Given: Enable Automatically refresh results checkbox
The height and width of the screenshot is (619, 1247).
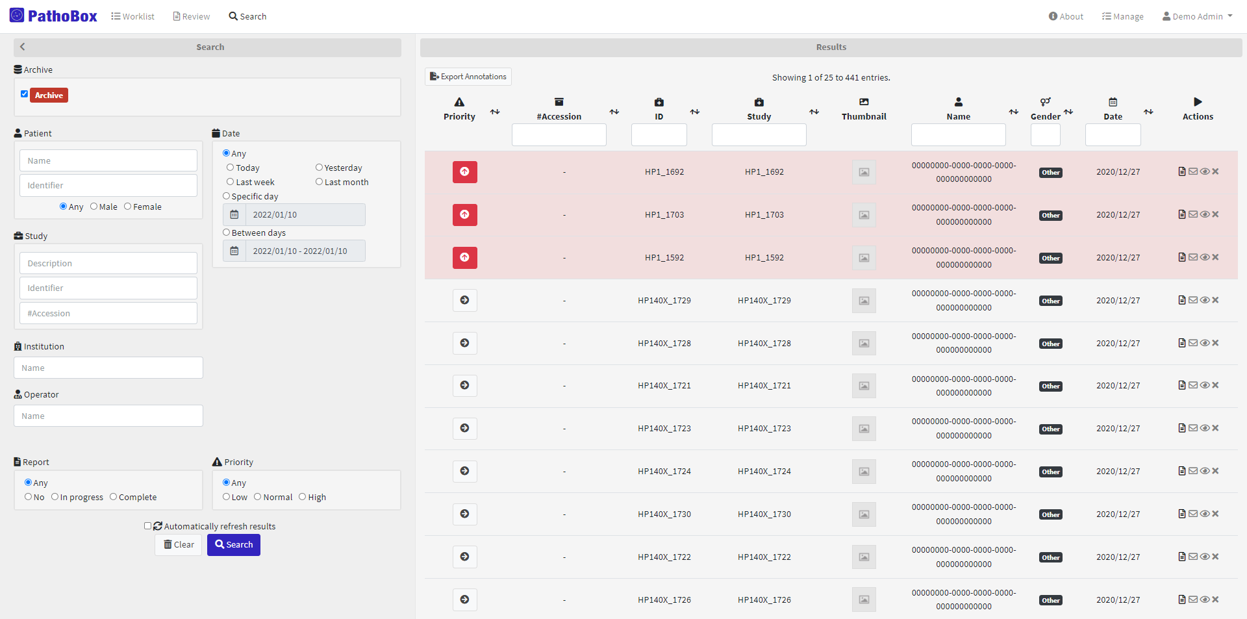Looking at the screenshot, I should [147, 526].
